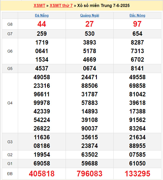
Task: Click the G4 number 91562
Action: (137, 120)
